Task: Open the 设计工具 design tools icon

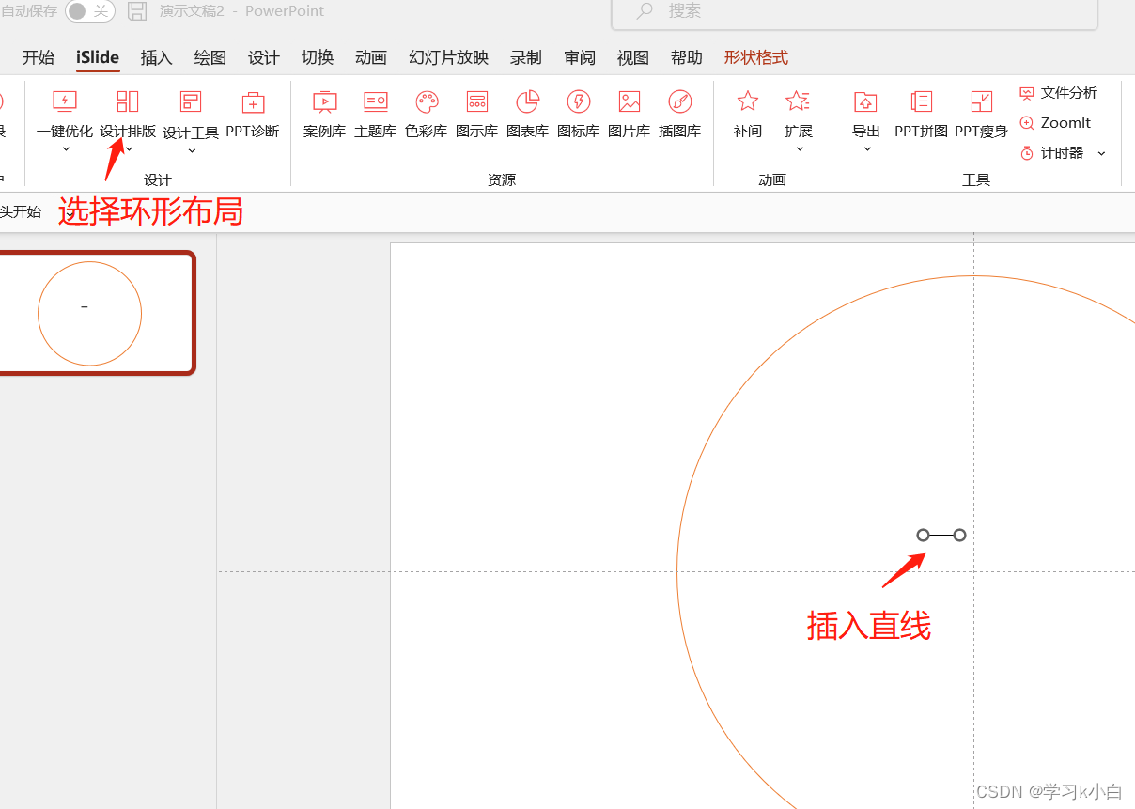Action: (191, 101)
